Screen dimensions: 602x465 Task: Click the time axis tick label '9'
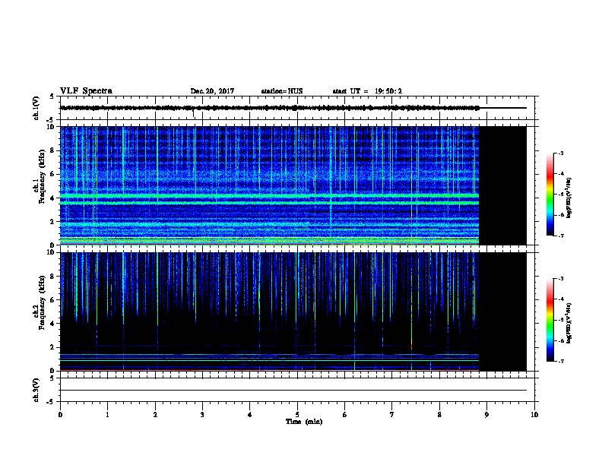[x=486, y=415]
